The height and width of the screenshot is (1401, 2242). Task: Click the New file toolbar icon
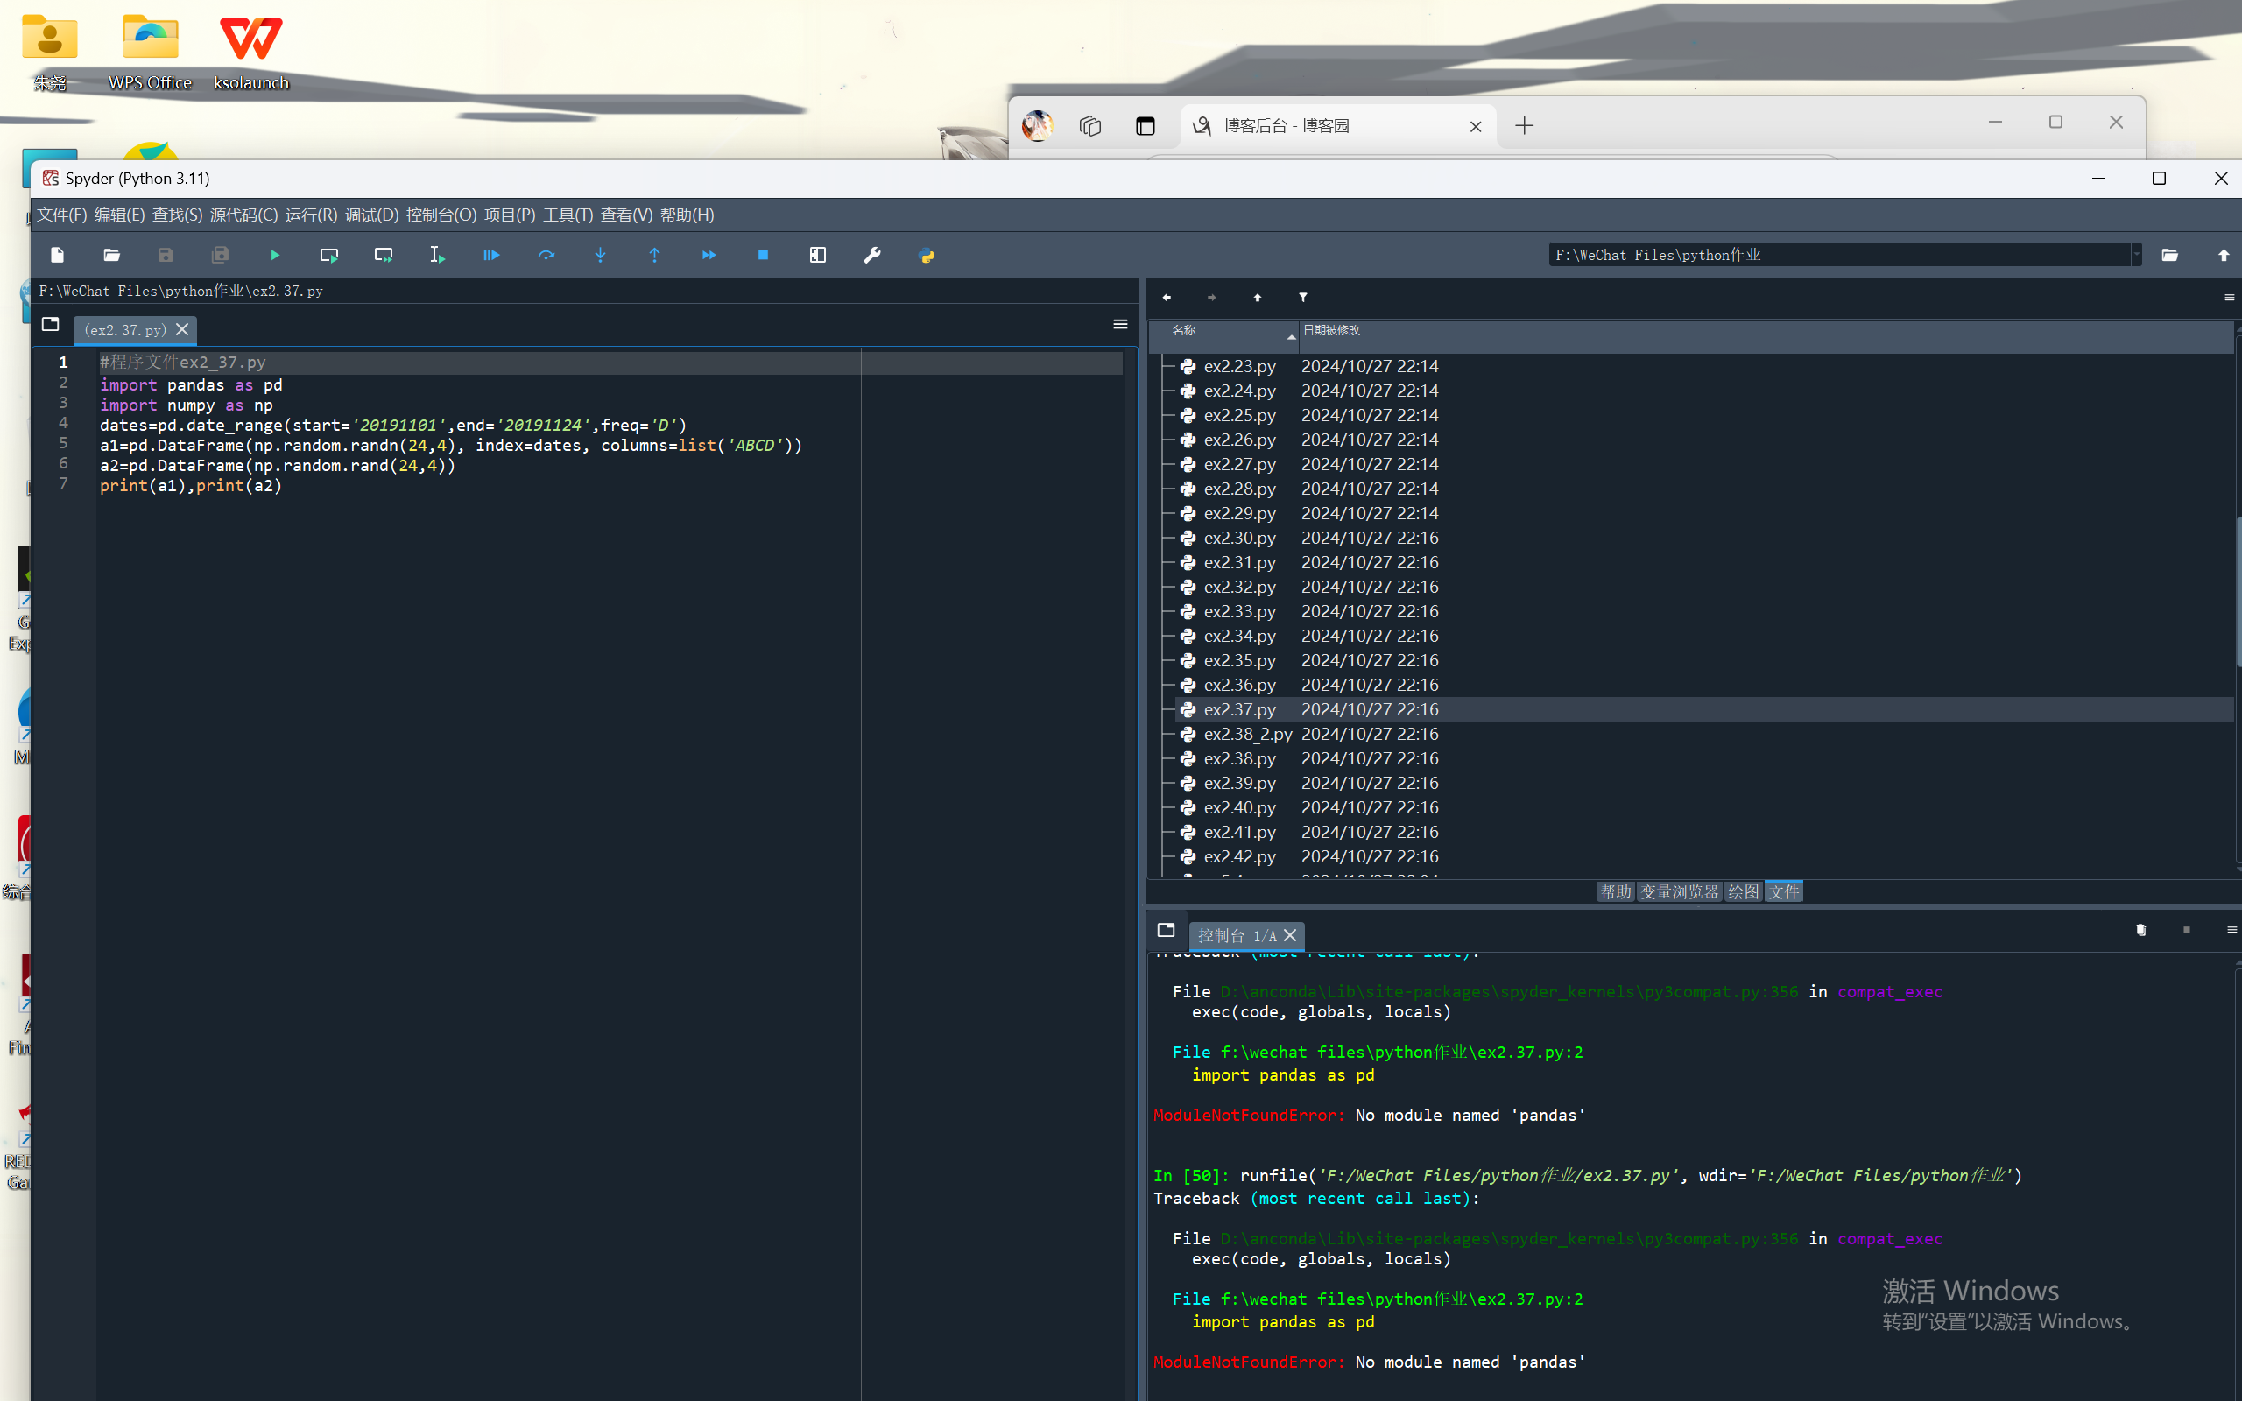58,255
